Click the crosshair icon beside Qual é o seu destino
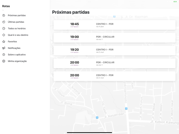The width and height of the screenshot is (179, 134). click(4, 35)
